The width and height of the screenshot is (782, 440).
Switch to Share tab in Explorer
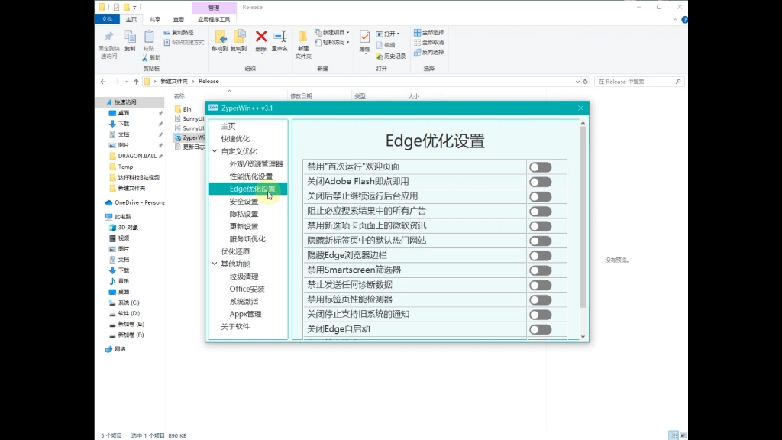[155, 19]
